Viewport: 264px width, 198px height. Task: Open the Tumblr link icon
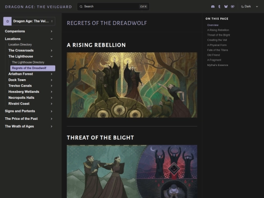point(220,6)
